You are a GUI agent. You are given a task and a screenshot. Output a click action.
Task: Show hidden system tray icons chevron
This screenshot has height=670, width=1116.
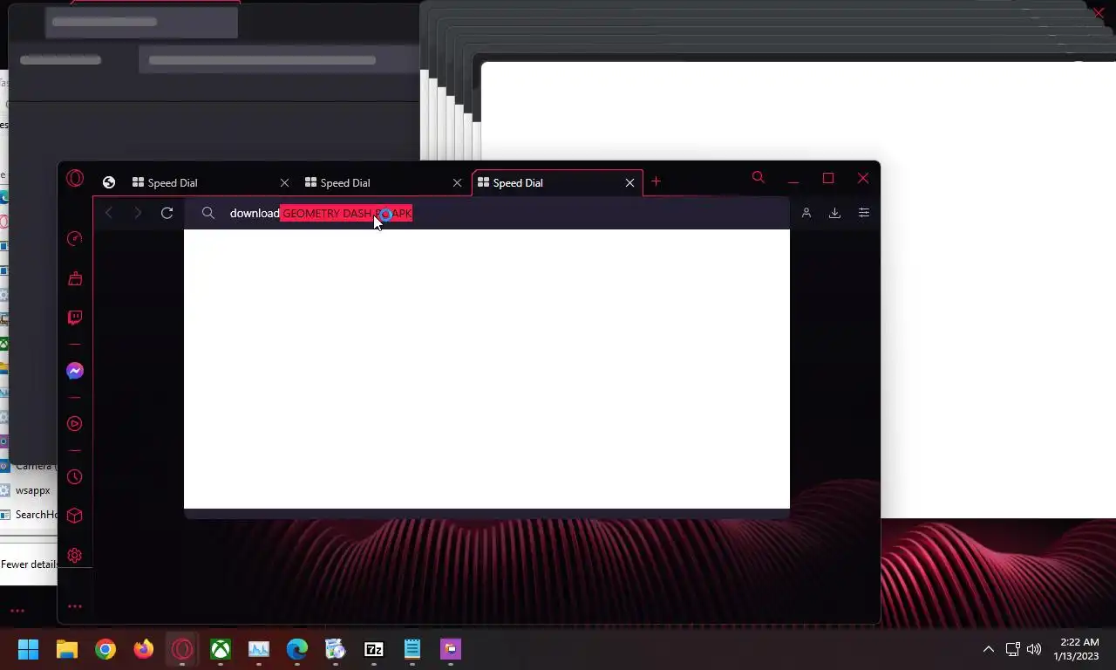(989, 649)
